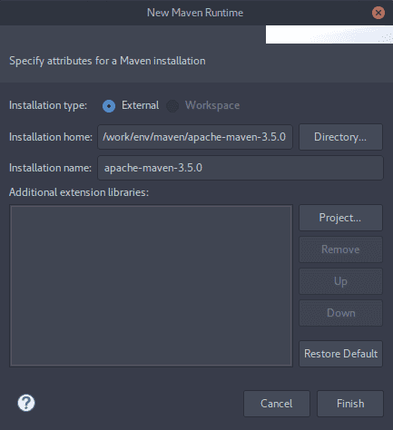Click the Remove button
393x430 pixels.
[340, 249]
